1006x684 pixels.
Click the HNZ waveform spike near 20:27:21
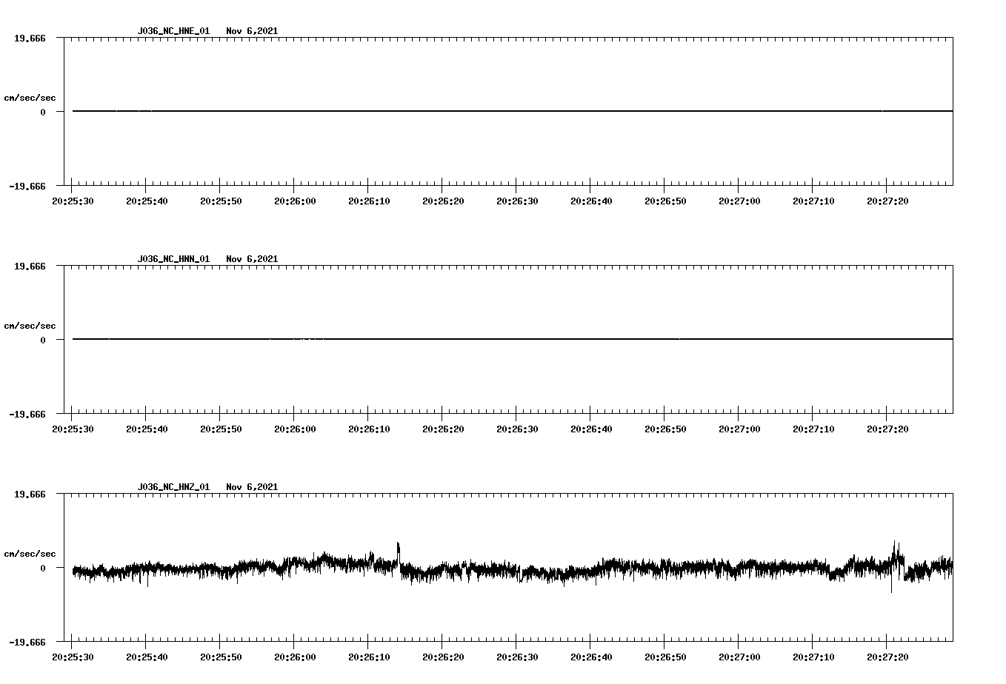(896, 563)
